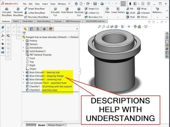Click Lofted Cut

(x=92, y=13)
